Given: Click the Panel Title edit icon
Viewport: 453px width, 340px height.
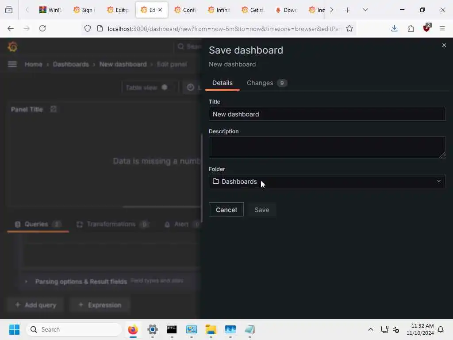Looking at the screenshot, I should click(54, 109).
